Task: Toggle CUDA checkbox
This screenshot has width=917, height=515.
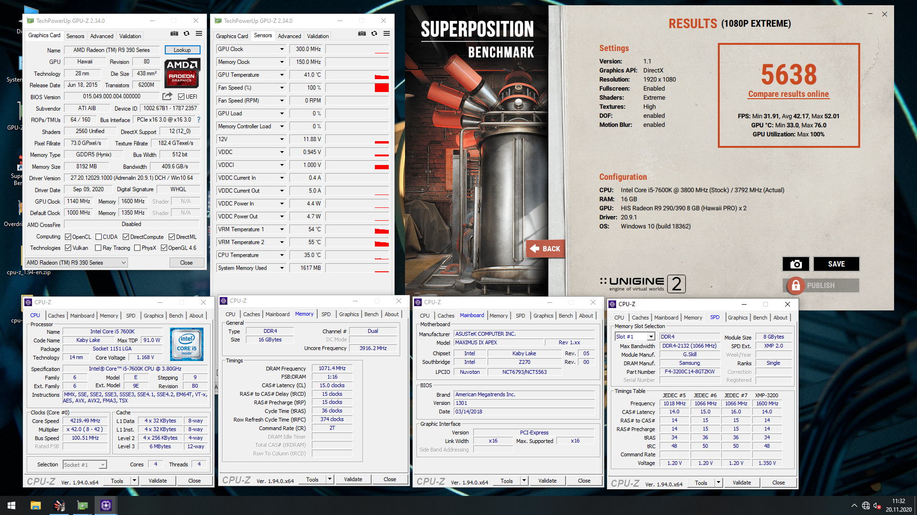Action: 98,237
